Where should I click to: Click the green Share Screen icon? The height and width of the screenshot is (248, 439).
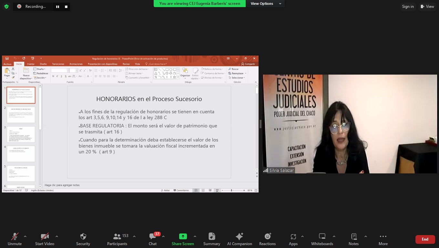183,236
